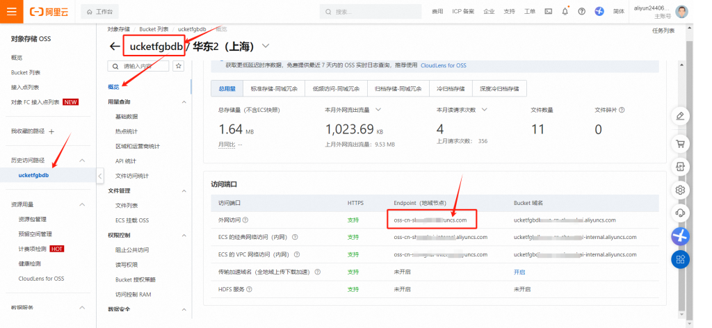Select ucketfgbdb in history paths
The image size is (712, 328).
pyautogui.click(x=33, y=175)
